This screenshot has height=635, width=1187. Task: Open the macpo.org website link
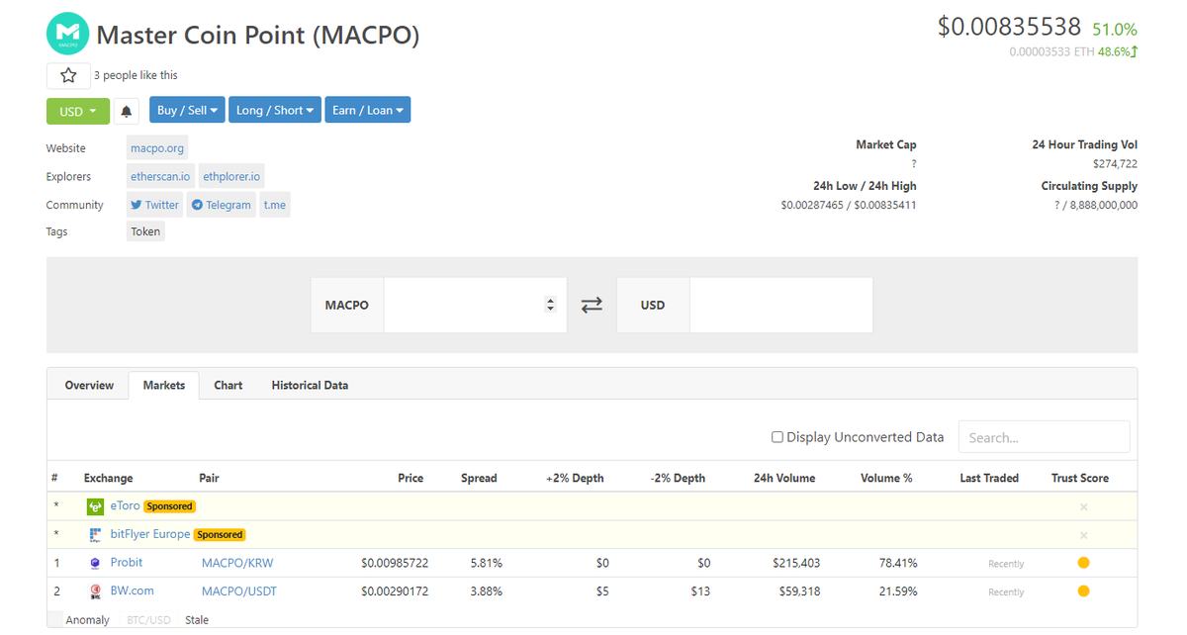pos(157,148)
